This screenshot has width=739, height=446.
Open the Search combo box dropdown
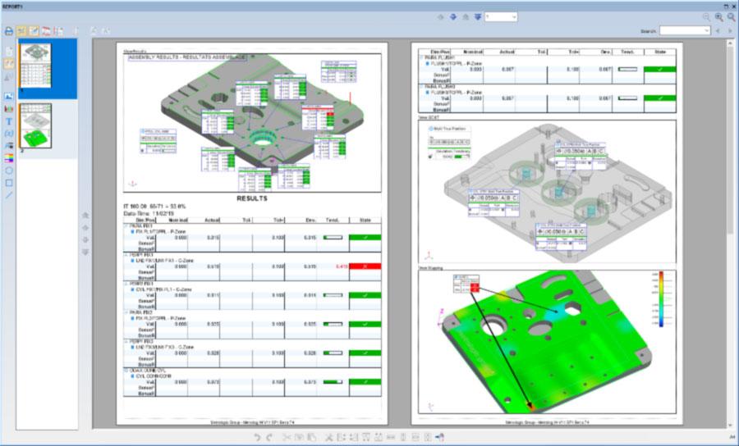pos(706,31)
